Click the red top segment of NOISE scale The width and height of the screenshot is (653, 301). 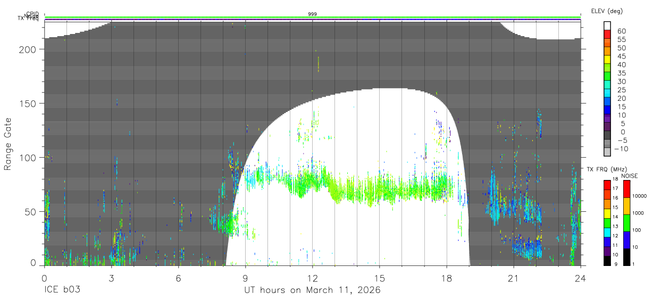626,188
